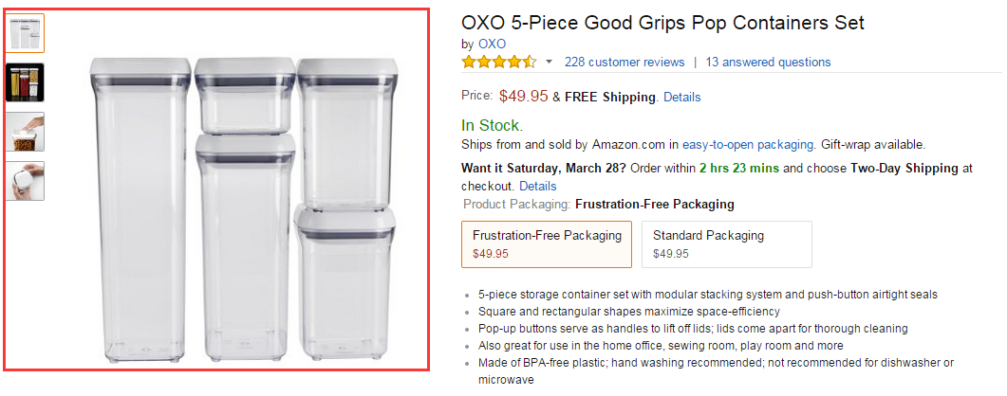Click the small top-center container in main image
1007x396 pixels.
click(x=243, y=95)
